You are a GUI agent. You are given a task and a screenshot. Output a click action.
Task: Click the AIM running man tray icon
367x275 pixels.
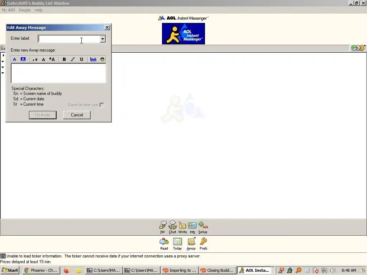[290, 271]
